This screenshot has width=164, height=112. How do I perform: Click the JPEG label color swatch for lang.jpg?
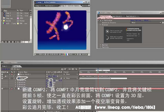(x=18, y=18)
